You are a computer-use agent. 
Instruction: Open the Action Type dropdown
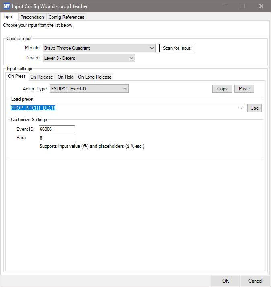point(125,89)
